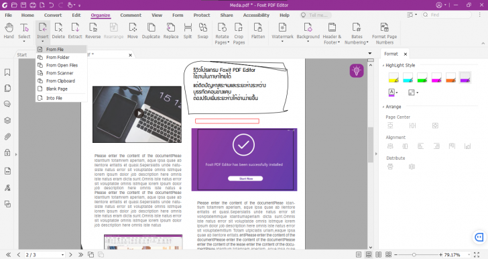Duplicate the selected pages

(151, 31)
